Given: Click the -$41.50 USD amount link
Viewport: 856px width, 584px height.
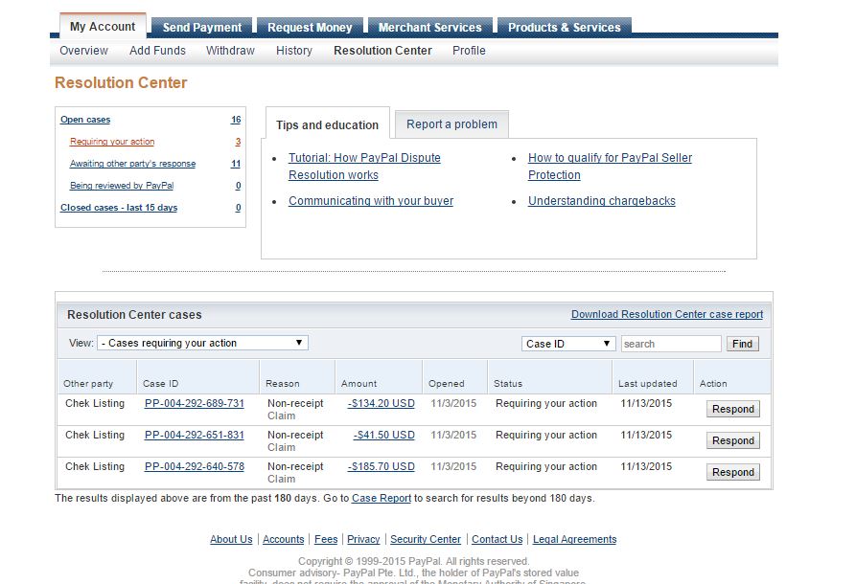Looking at the screenshot, I should (383, 436).
